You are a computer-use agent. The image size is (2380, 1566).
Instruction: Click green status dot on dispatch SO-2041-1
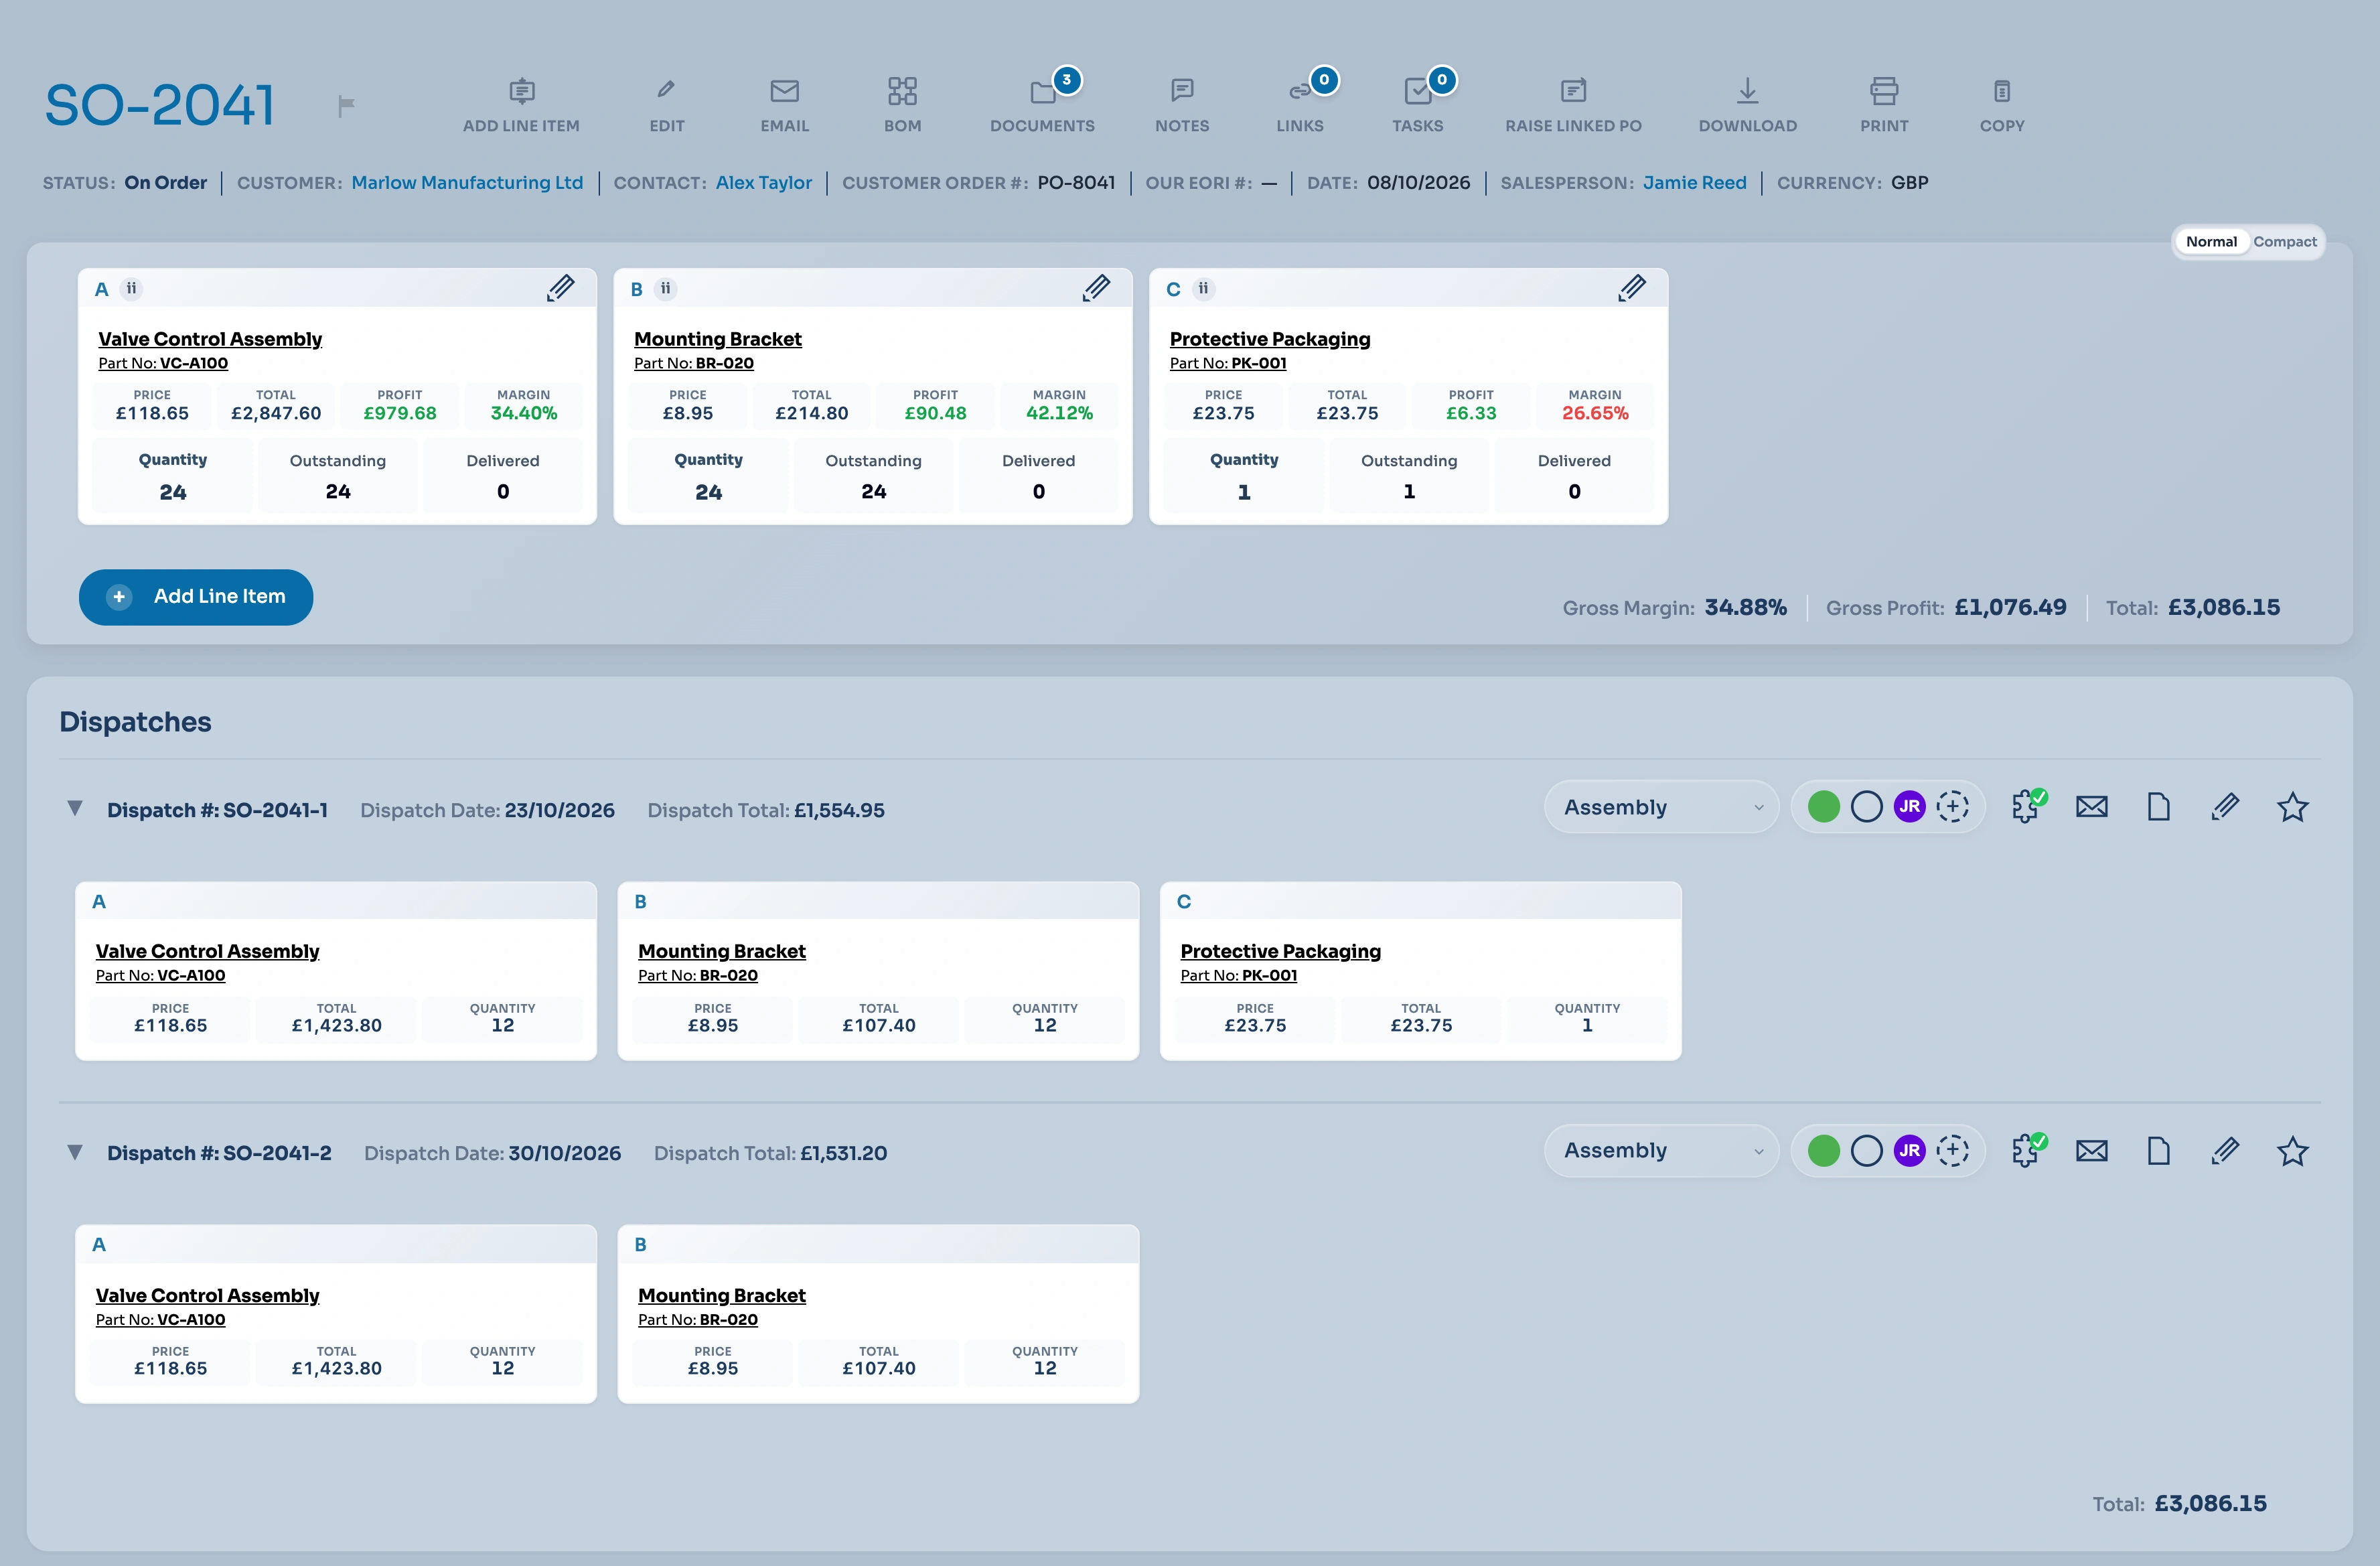1823,806
